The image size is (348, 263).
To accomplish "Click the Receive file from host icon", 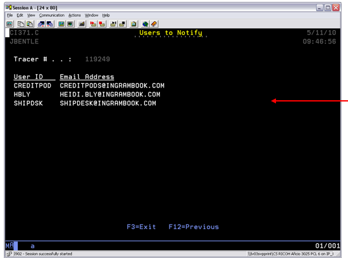I will pos(50,24).
